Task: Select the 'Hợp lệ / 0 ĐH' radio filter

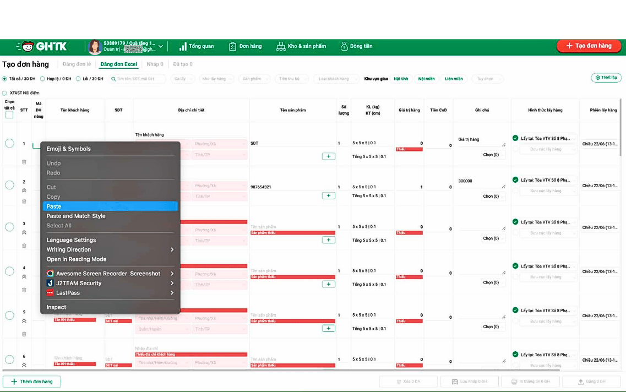Action: click(43, 79)
